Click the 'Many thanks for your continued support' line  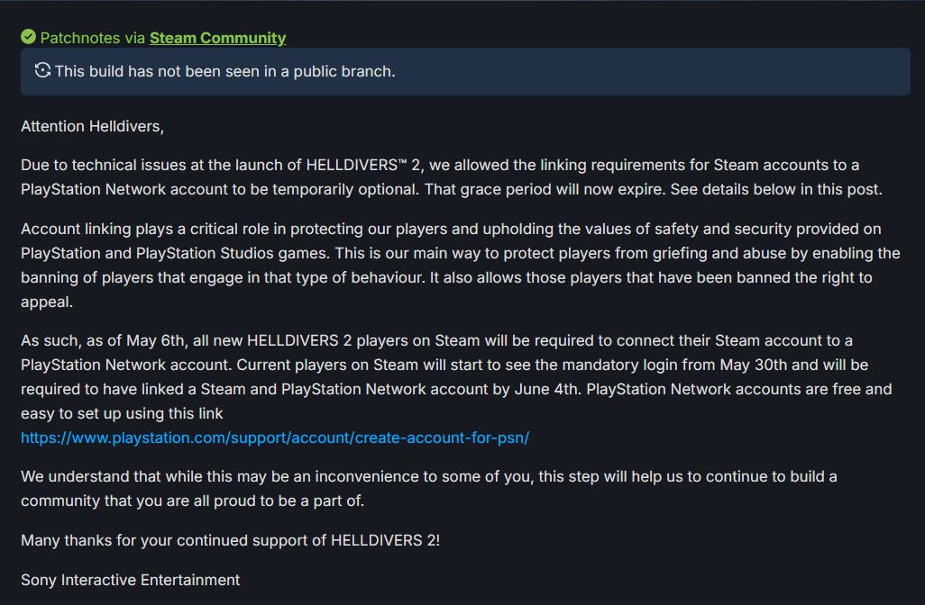pyautogui.click(x=162, y=540)
